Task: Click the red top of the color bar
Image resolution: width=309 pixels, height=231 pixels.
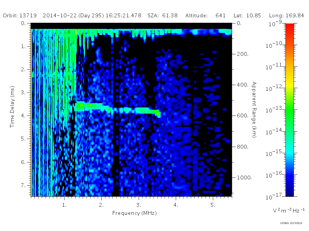Action: pos(290,27)
